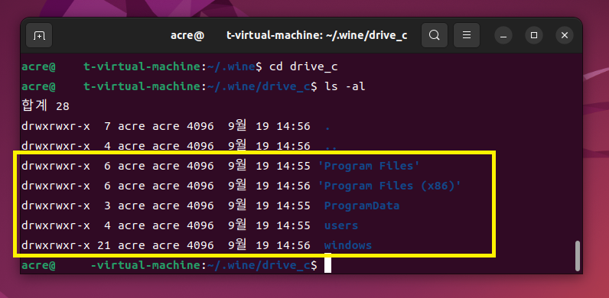Click the '합계 28' total line
The width and height of the screenshot is (609, 298).
pyautogui.click(x=45, y=106)
